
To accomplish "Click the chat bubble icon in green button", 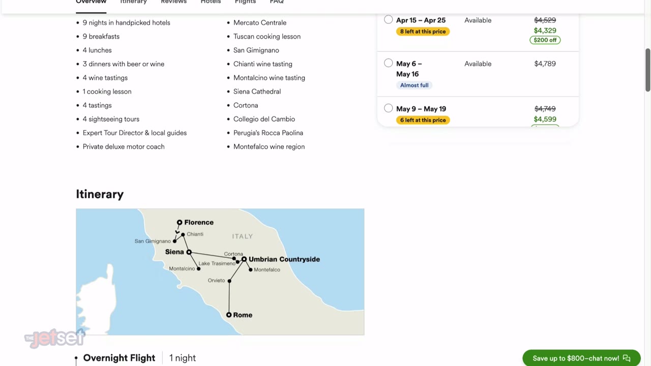I will pyautogui.click(x=626, y=358).
